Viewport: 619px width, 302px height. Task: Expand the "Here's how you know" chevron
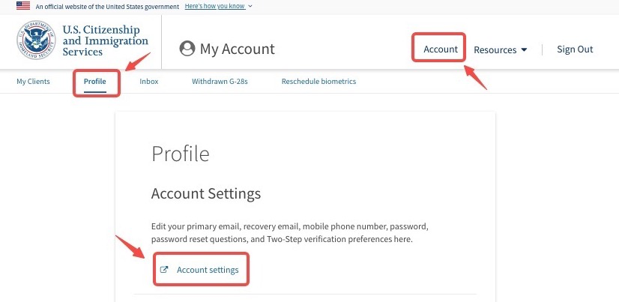pos(250,6)
